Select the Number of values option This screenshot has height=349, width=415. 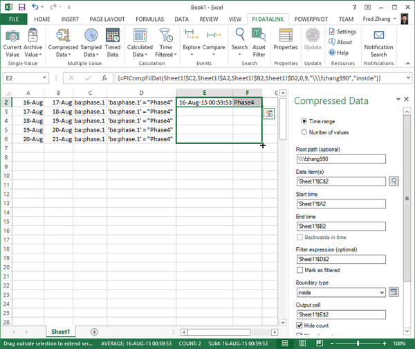[304, 132]
